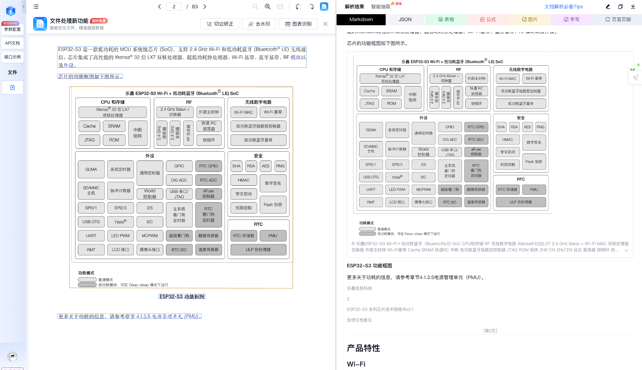This screenshot has height=370, width=642.
Task: Select the Markdown tab
Action: tap(361, 19)
